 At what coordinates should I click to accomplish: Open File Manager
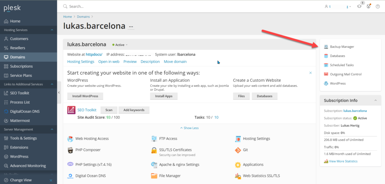[x=170, y=176]
